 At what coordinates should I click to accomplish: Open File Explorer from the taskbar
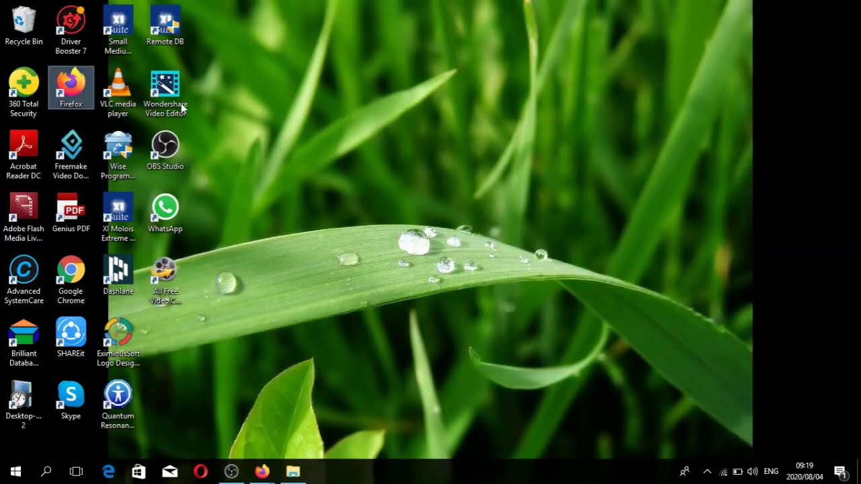pyautogui.click(x=293, y=471)
